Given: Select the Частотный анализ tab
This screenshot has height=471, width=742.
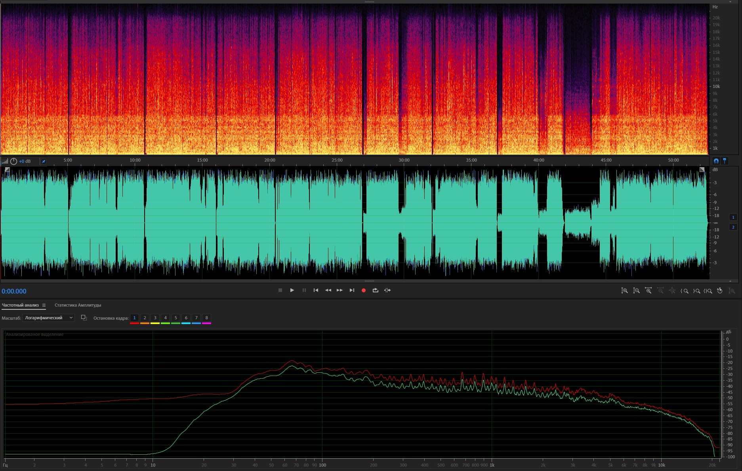Looking at the screenshot, I should pyautogui.click(x=20, y=305).
